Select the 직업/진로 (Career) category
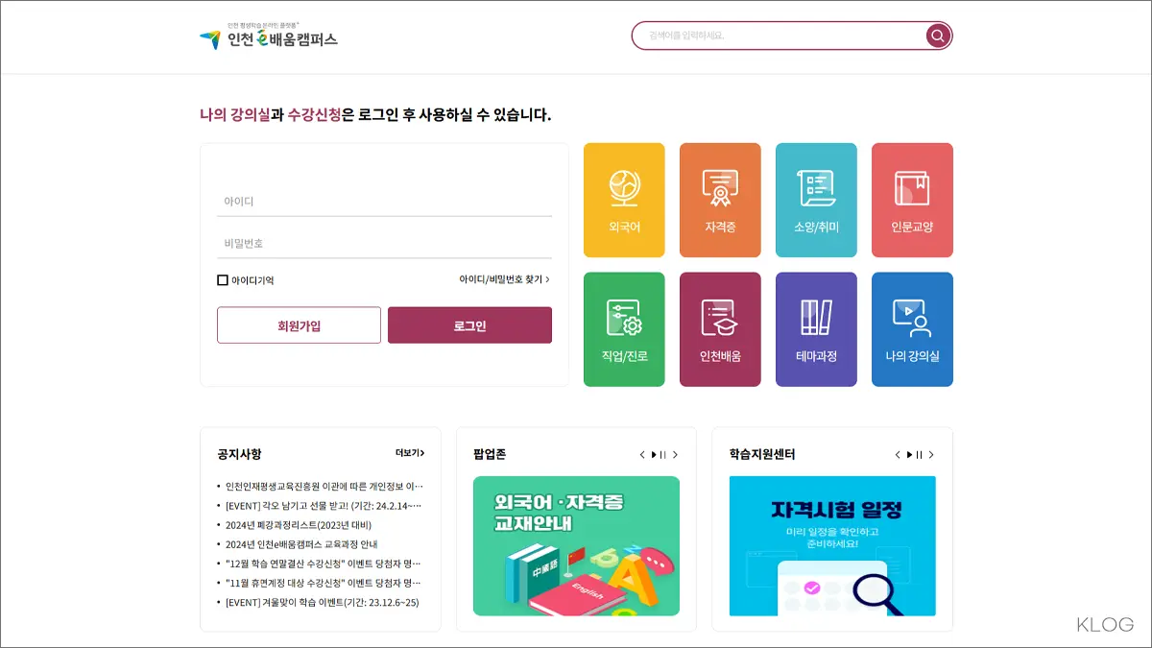Screen dimensions: 1152x648 point(624,328)
